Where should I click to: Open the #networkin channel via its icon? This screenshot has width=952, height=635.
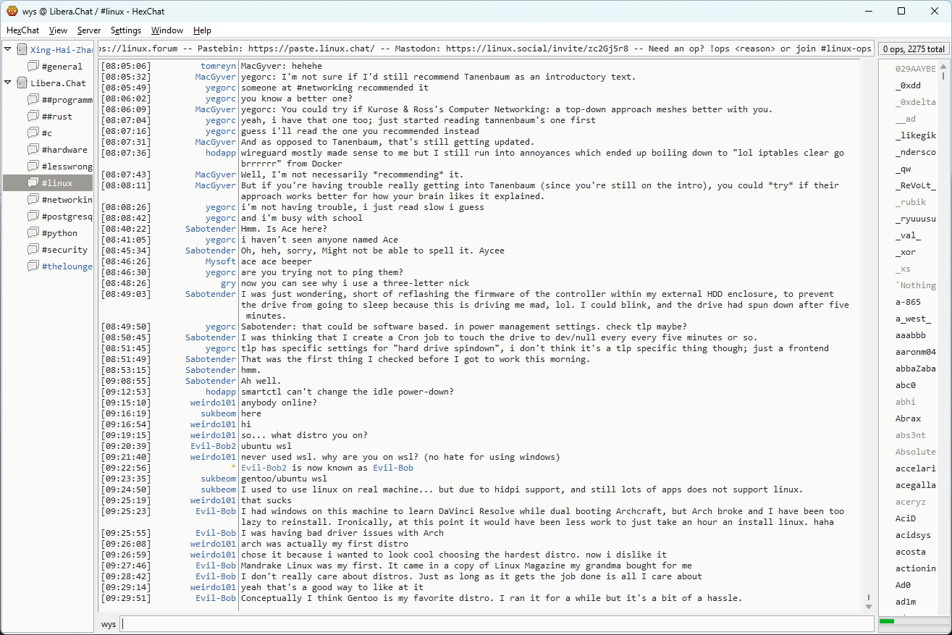click(x=33, y=200)
